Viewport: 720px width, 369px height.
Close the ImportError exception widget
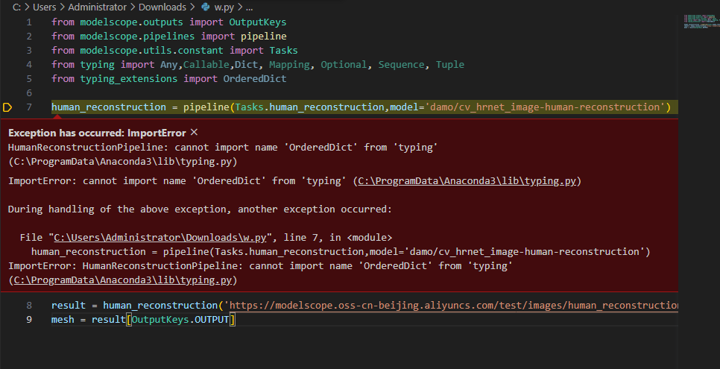(195, 132)
